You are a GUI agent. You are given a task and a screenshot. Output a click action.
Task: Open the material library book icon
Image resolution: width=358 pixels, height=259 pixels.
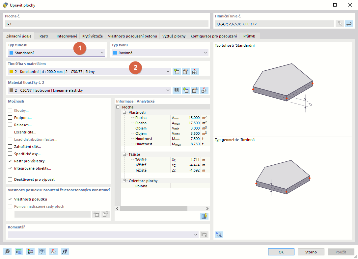176,90
